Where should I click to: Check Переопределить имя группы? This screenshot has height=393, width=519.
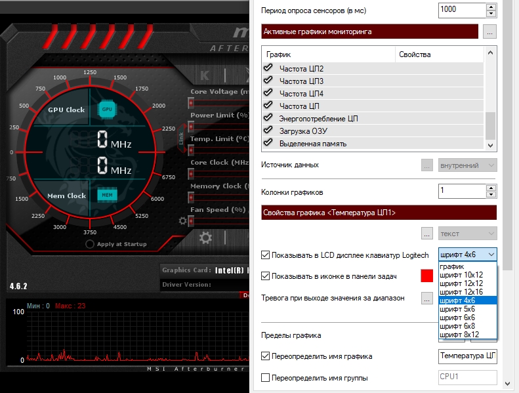[265, 377]
